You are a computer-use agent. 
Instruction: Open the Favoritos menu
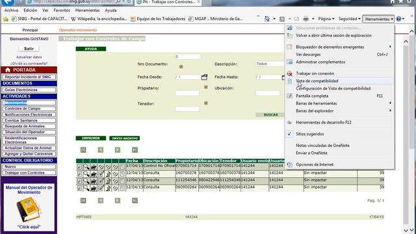click(x=62, y=10)
